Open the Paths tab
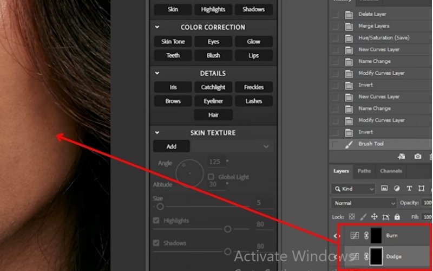The image size is (433, 271). pos(364,171)
